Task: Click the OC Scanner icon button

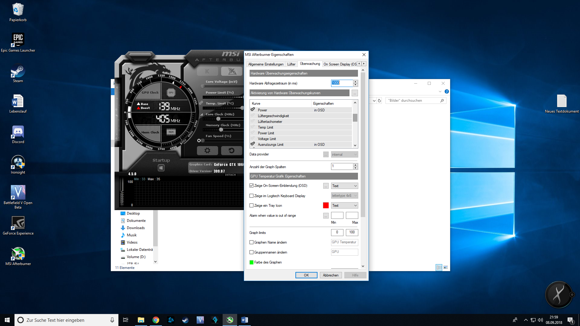Action: coord(232,71)
